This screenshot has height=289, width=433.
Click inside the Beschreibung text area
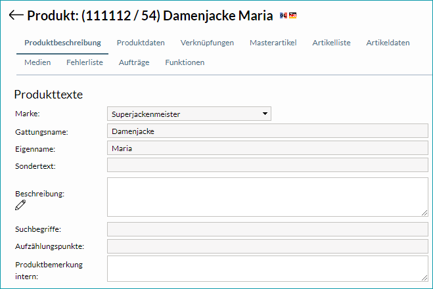(x=267, y=197)
